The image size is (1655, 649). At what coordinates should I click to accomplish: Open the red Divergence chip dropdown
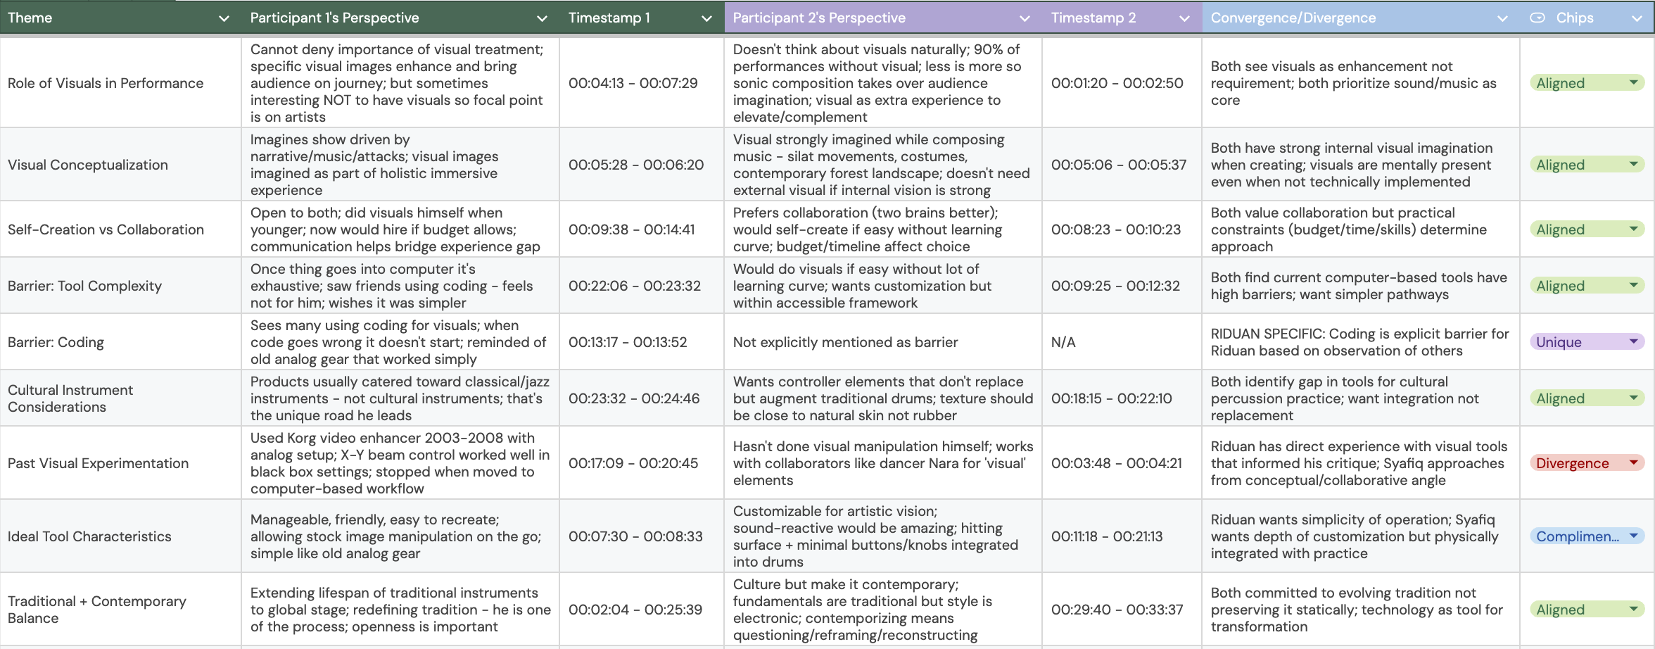click(x=1634, y=462)
